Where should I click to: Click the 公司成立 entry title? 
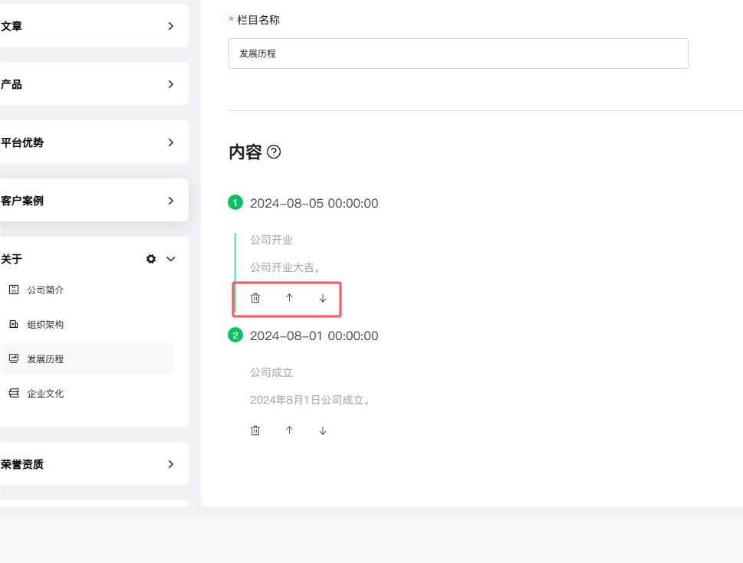[x=271, y=372]
